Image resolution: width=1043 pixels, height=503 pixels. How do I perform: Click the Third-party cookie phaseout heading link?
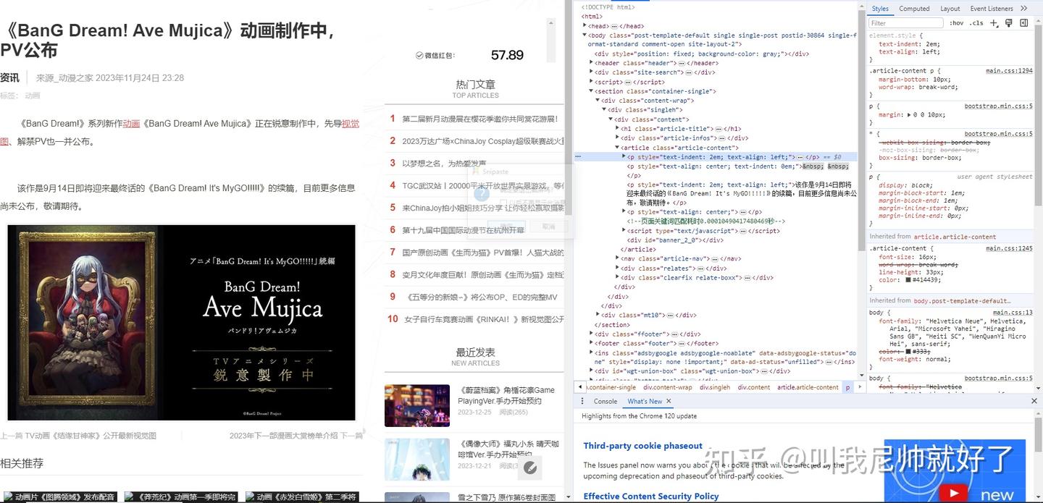[x=643, y=446]
